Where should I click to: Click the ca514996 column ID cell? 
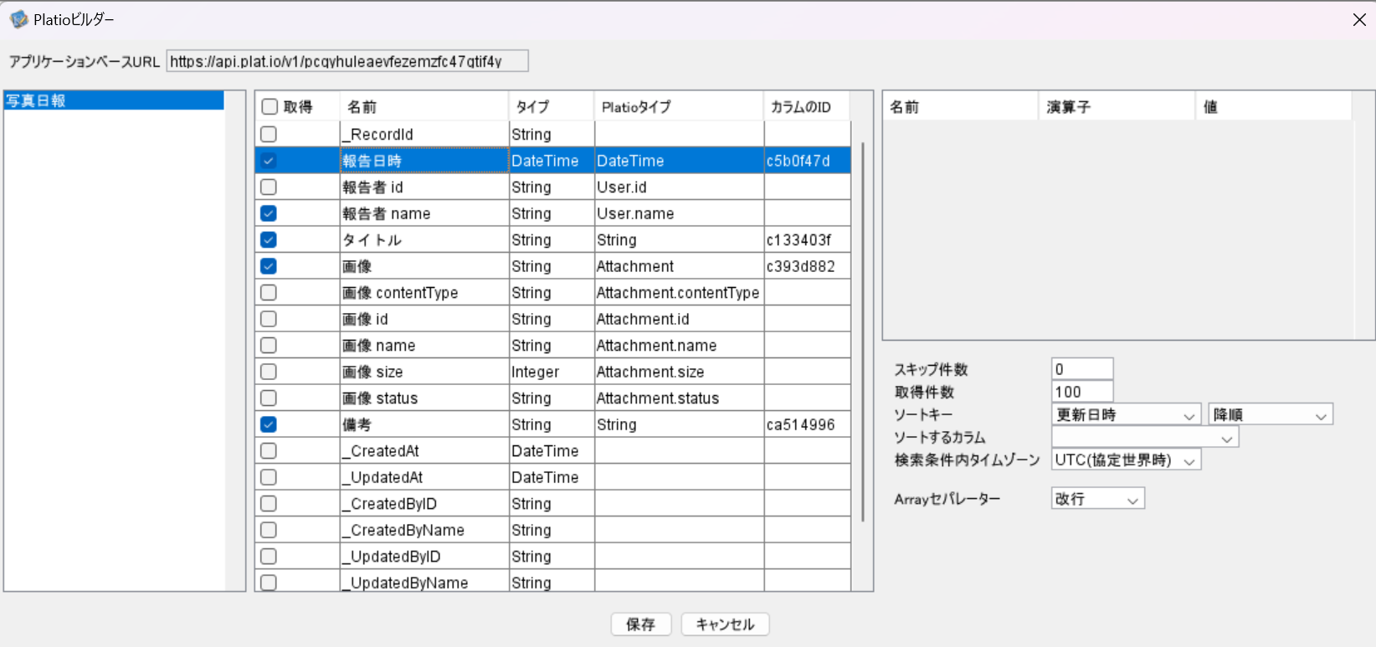808,424
